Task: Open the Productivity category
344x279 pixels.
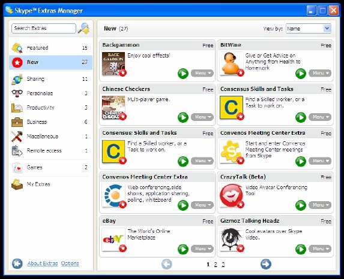Action: (x=50, y=108)
